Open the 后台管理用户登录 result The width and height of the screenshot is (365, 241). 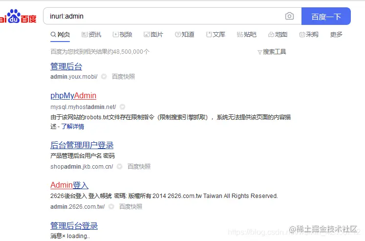tap(82, 145)
